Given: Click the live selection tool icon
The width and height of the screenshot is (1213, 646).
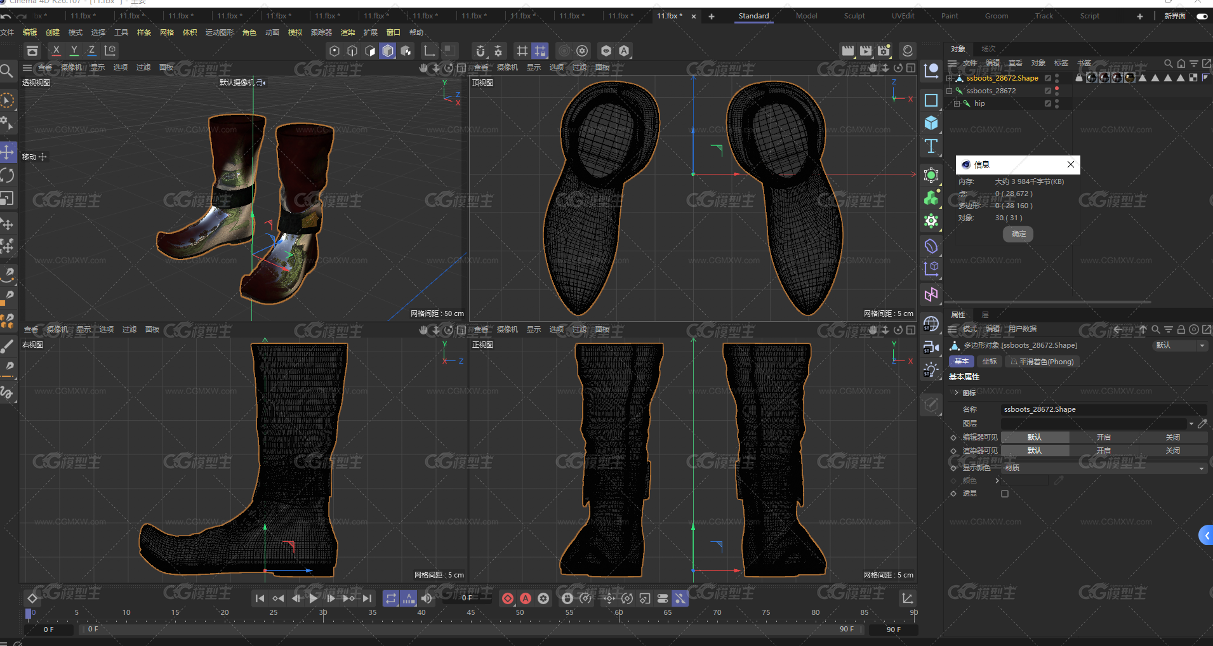Looking at the screenshot, I should 8,100.
